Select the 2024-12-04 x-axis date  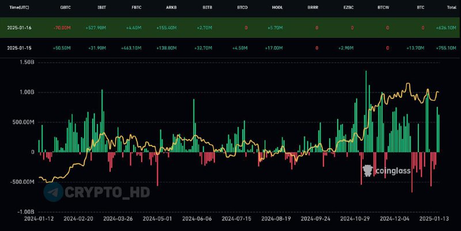coord(395,219)
